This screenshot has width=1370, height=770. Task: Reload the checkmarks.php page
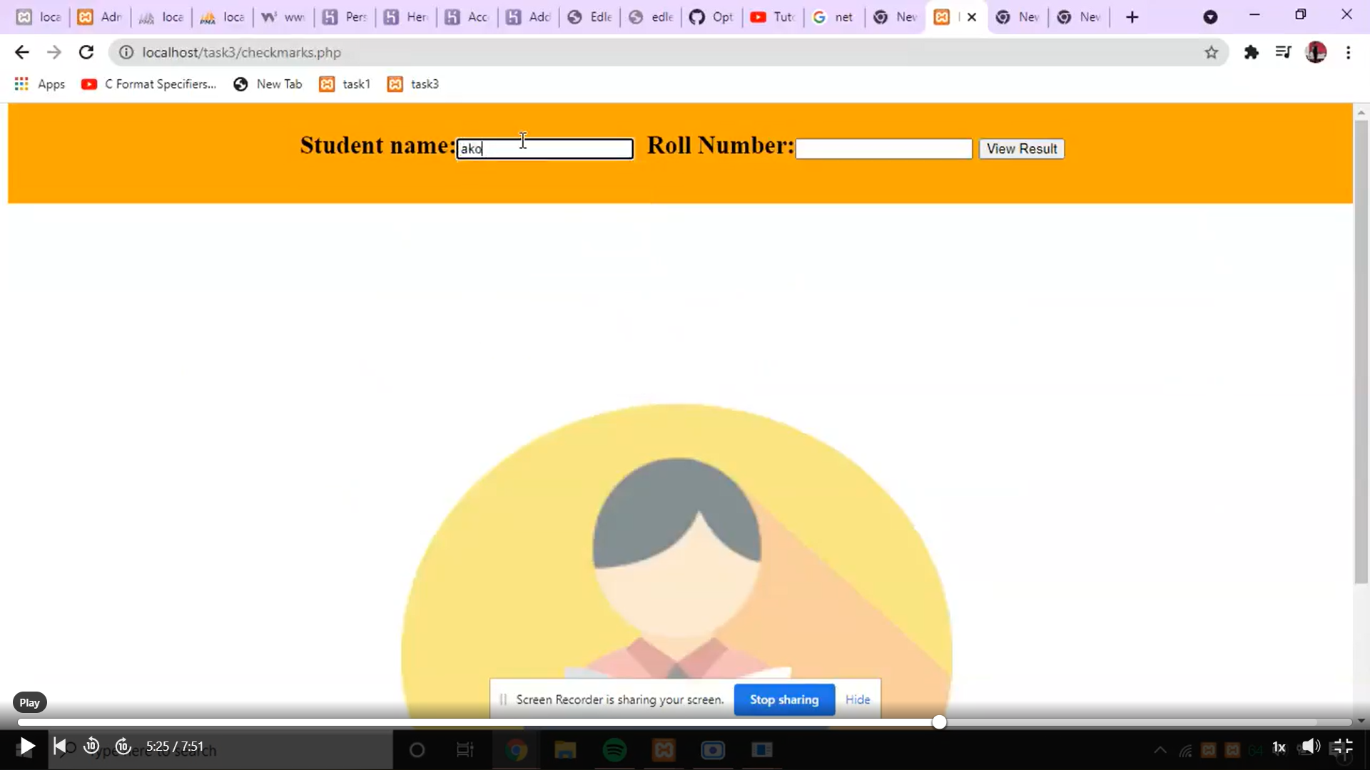(86, 52)
